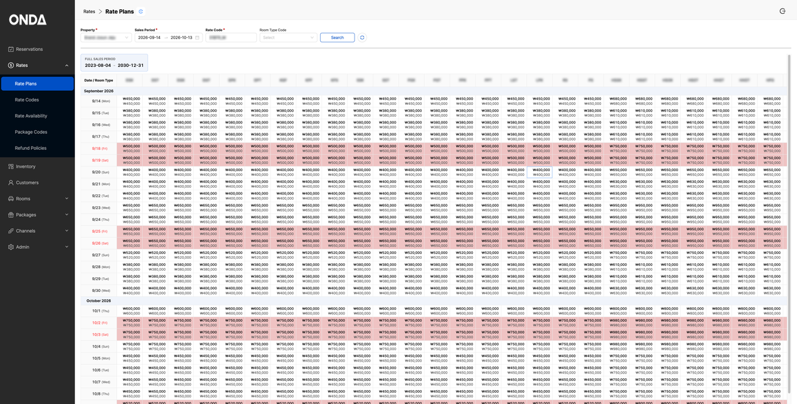Click the 'October 2026' month row
Screen dimensions: 797x404
[x=435, y=301]
